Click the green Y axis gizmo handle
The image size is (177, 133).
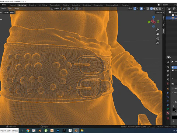pyautogui.click(x=149, y=22)
